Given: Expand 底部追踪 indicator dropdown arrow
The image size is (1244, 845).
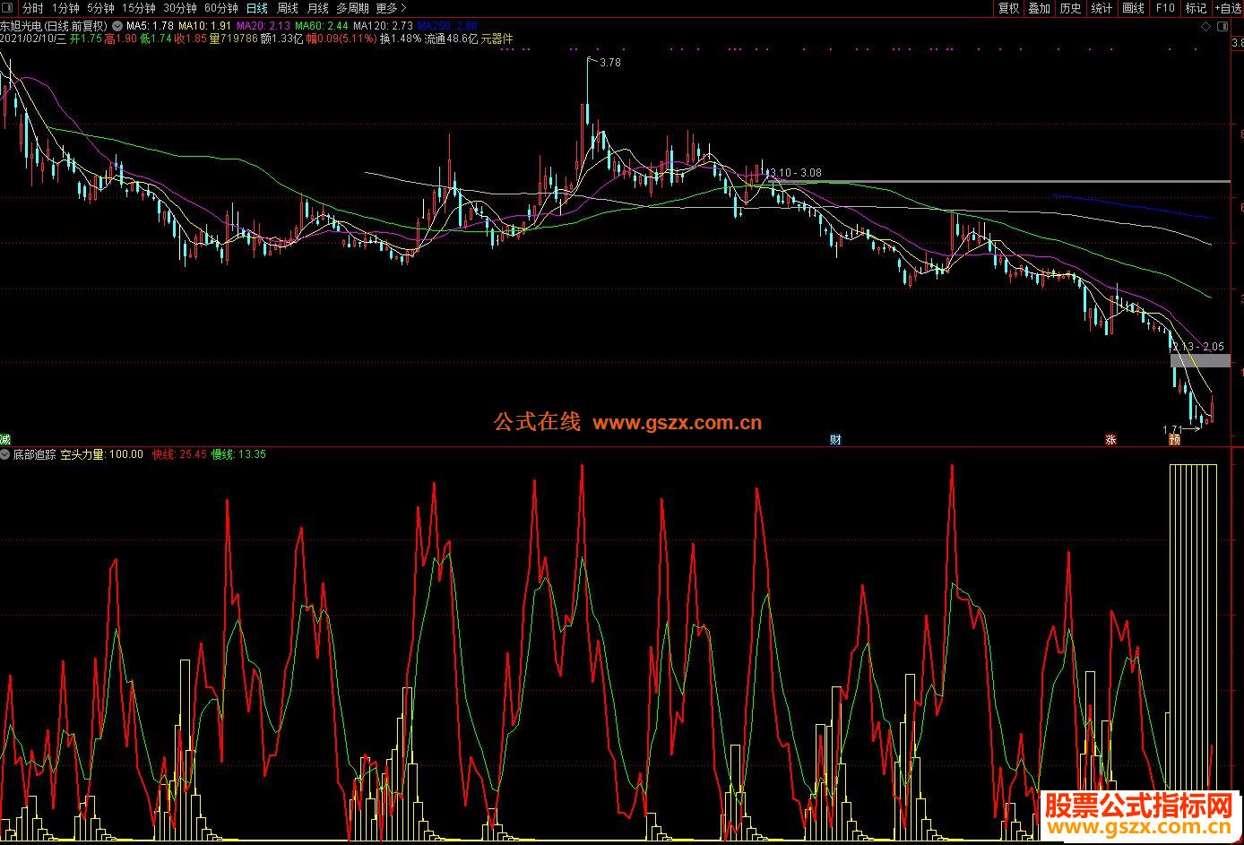Looking at the screenshot, I should pyautogui.click(x=5, y=454).
